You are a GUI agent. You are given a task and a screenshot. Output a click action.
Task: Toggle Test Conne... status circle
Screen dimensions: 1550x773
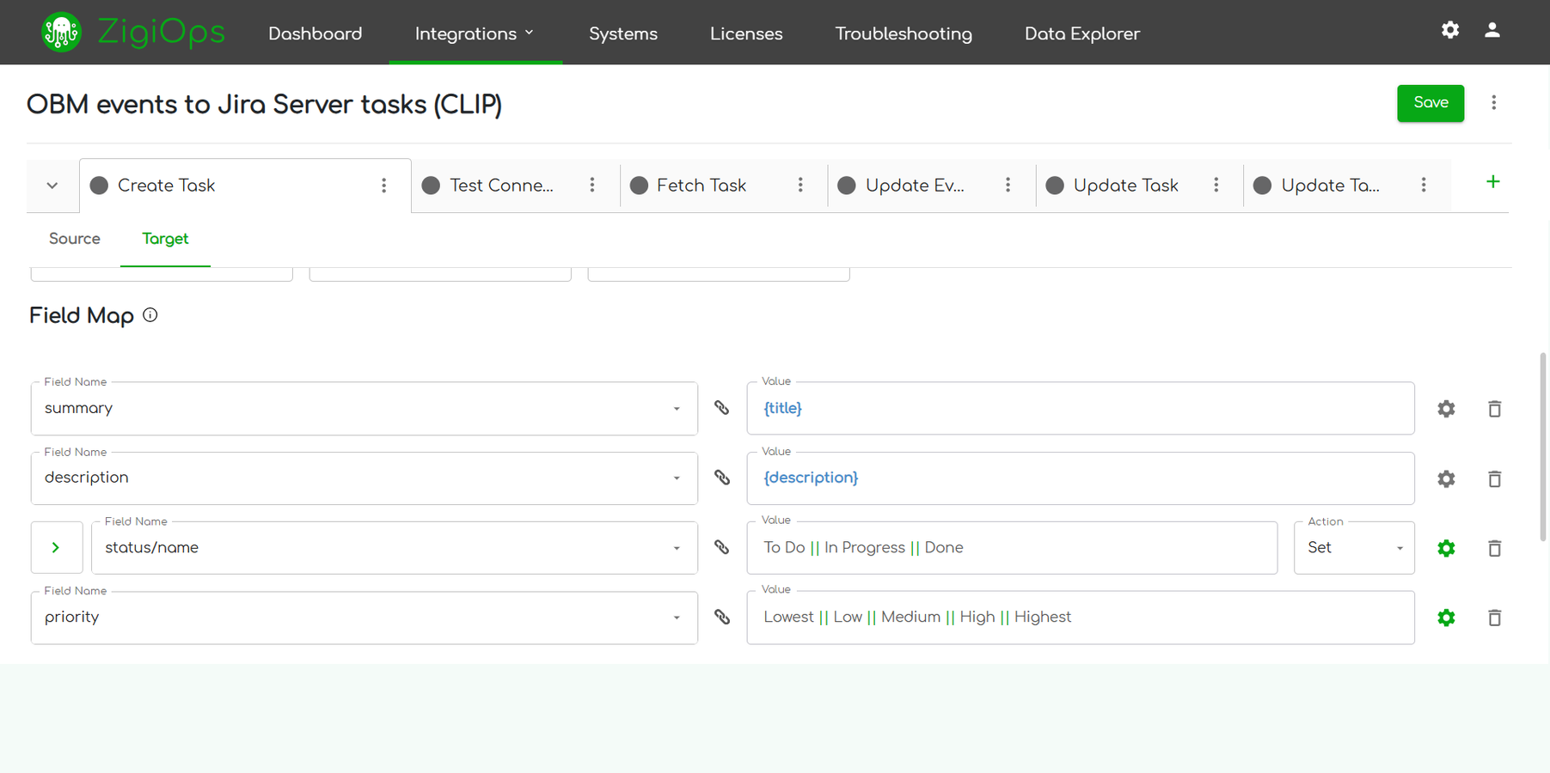(432, 186)
